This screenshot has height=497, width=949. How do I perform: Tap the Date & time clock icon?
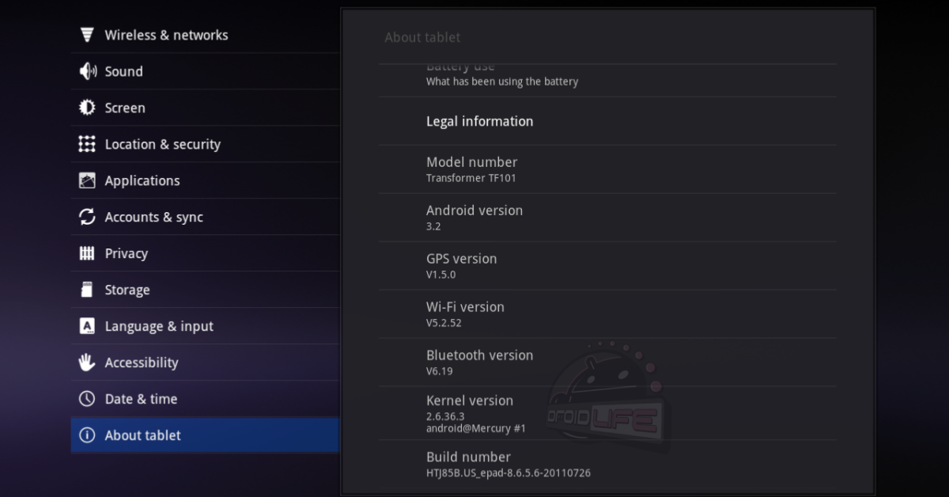click(x=87, y=399)
